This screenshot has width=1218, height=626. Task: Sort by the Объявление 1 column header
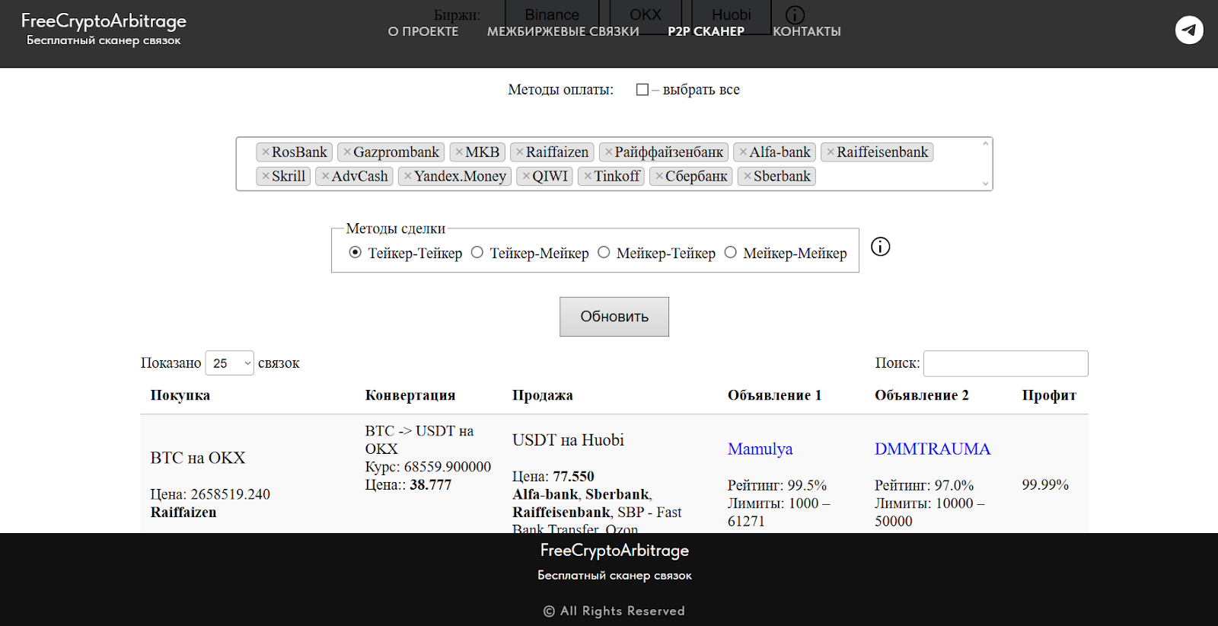(774, 395)
